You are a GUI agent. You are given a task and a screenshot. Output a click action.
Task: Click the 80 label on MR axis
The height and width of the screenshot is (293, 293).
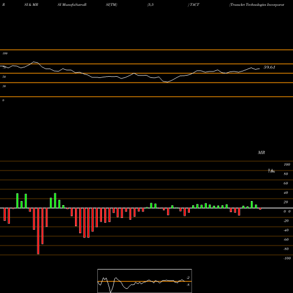pyautogui.click(x=286, y=174)
